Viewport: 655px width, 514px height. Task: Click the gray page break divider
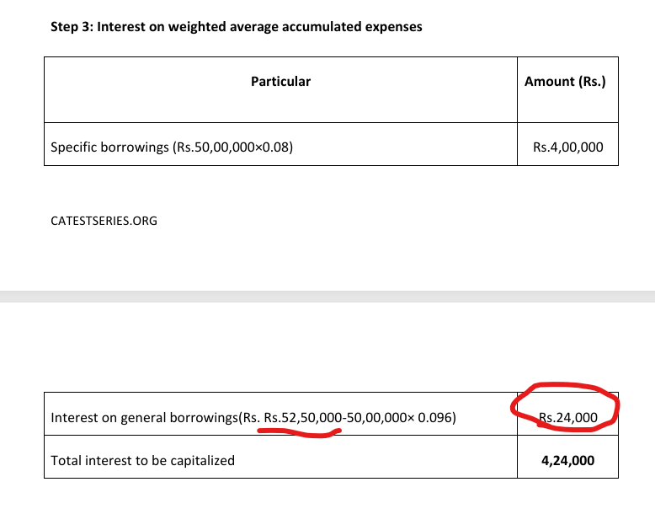[327, 297]
